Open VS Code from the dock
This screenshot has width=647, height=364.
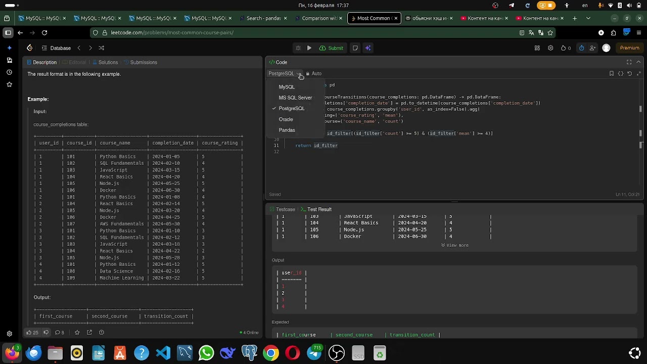(x=163, y=353)
